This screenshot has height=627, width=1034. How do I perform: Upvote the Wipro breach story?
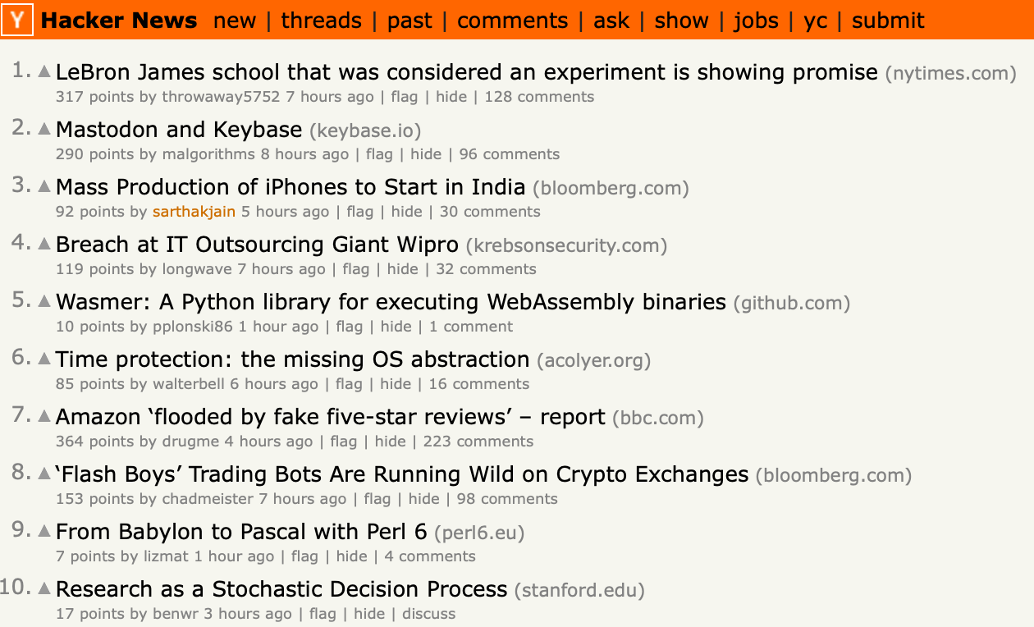(44, 244)
